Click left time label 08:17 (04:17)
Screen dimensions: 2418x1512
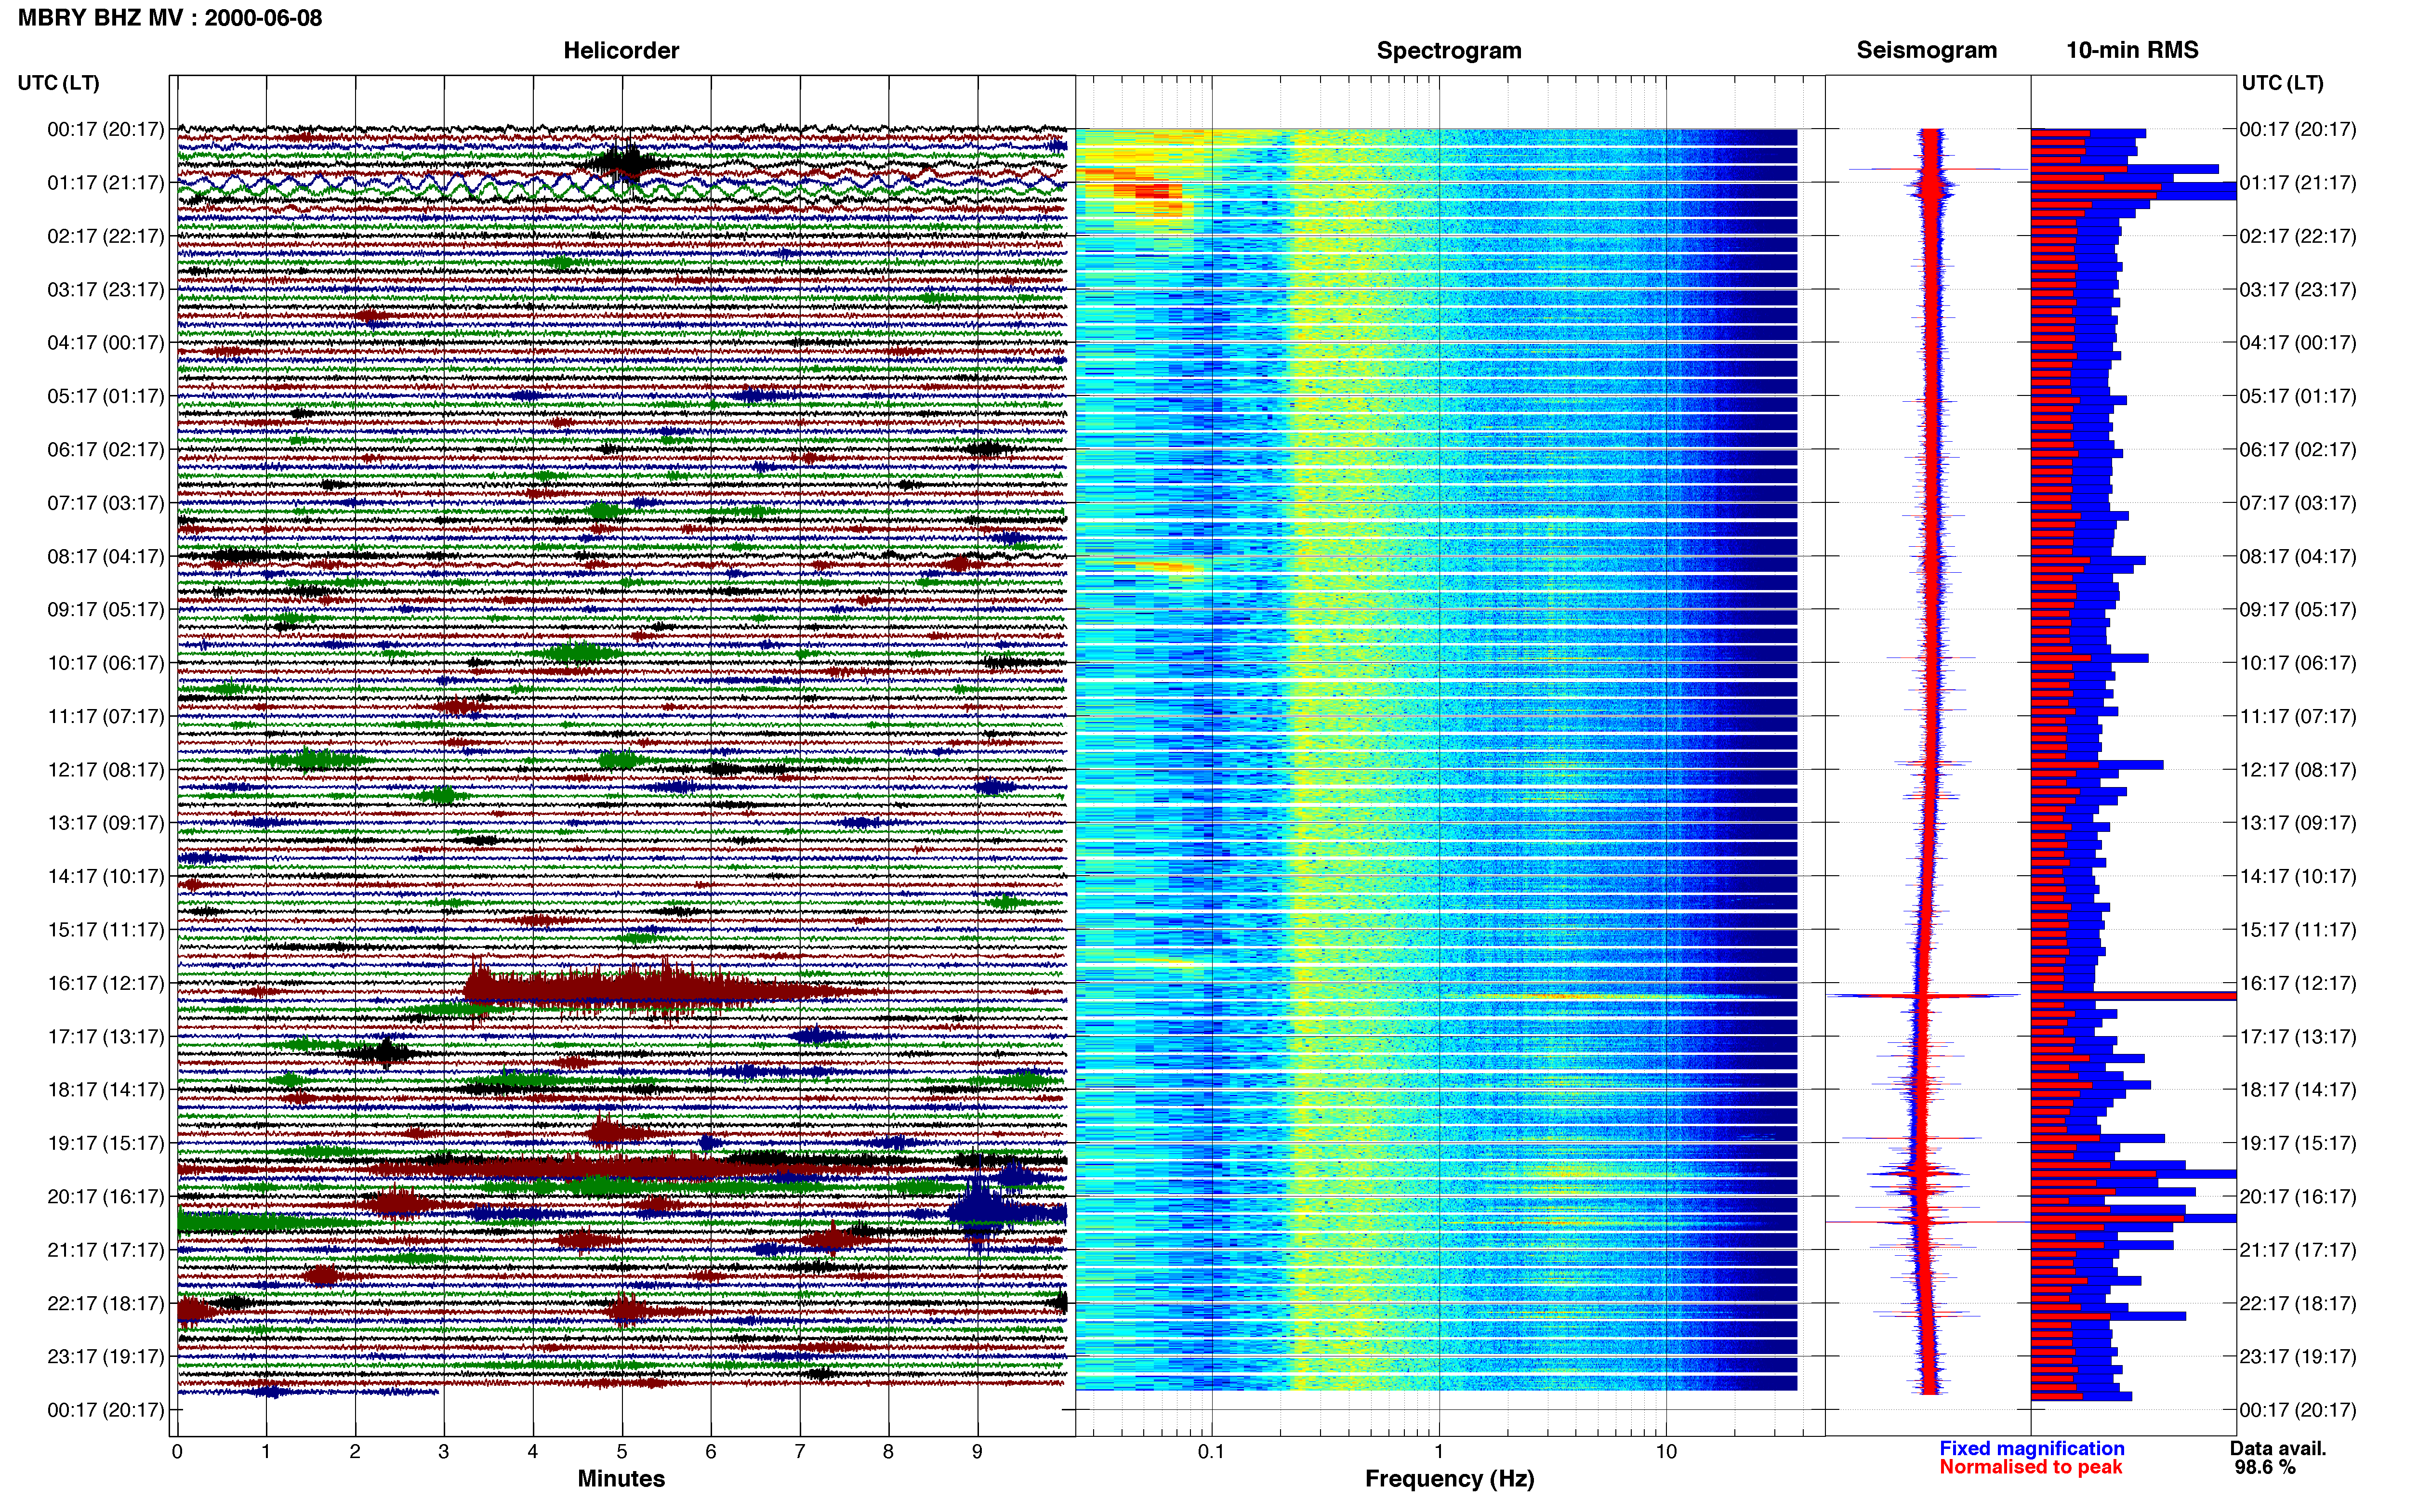(x=106, y=557)
